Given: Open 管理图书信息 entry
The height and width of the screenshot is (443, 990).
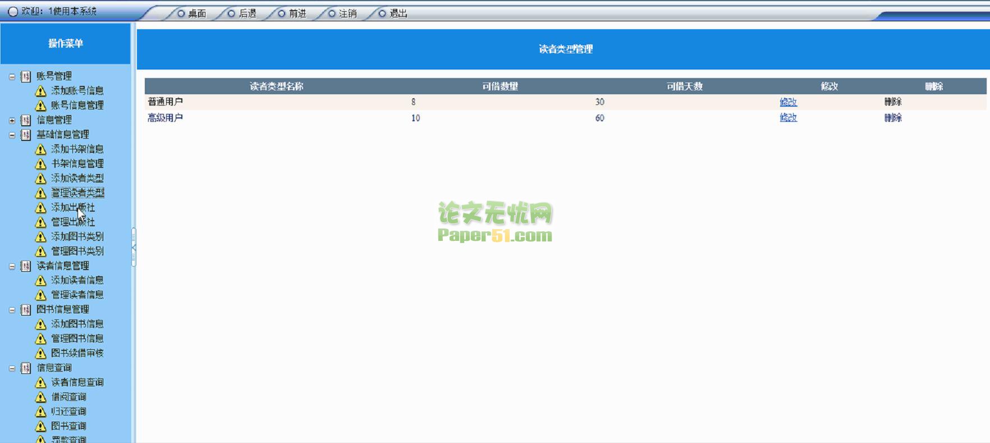Looking at the screenshot, I should 77,338.
